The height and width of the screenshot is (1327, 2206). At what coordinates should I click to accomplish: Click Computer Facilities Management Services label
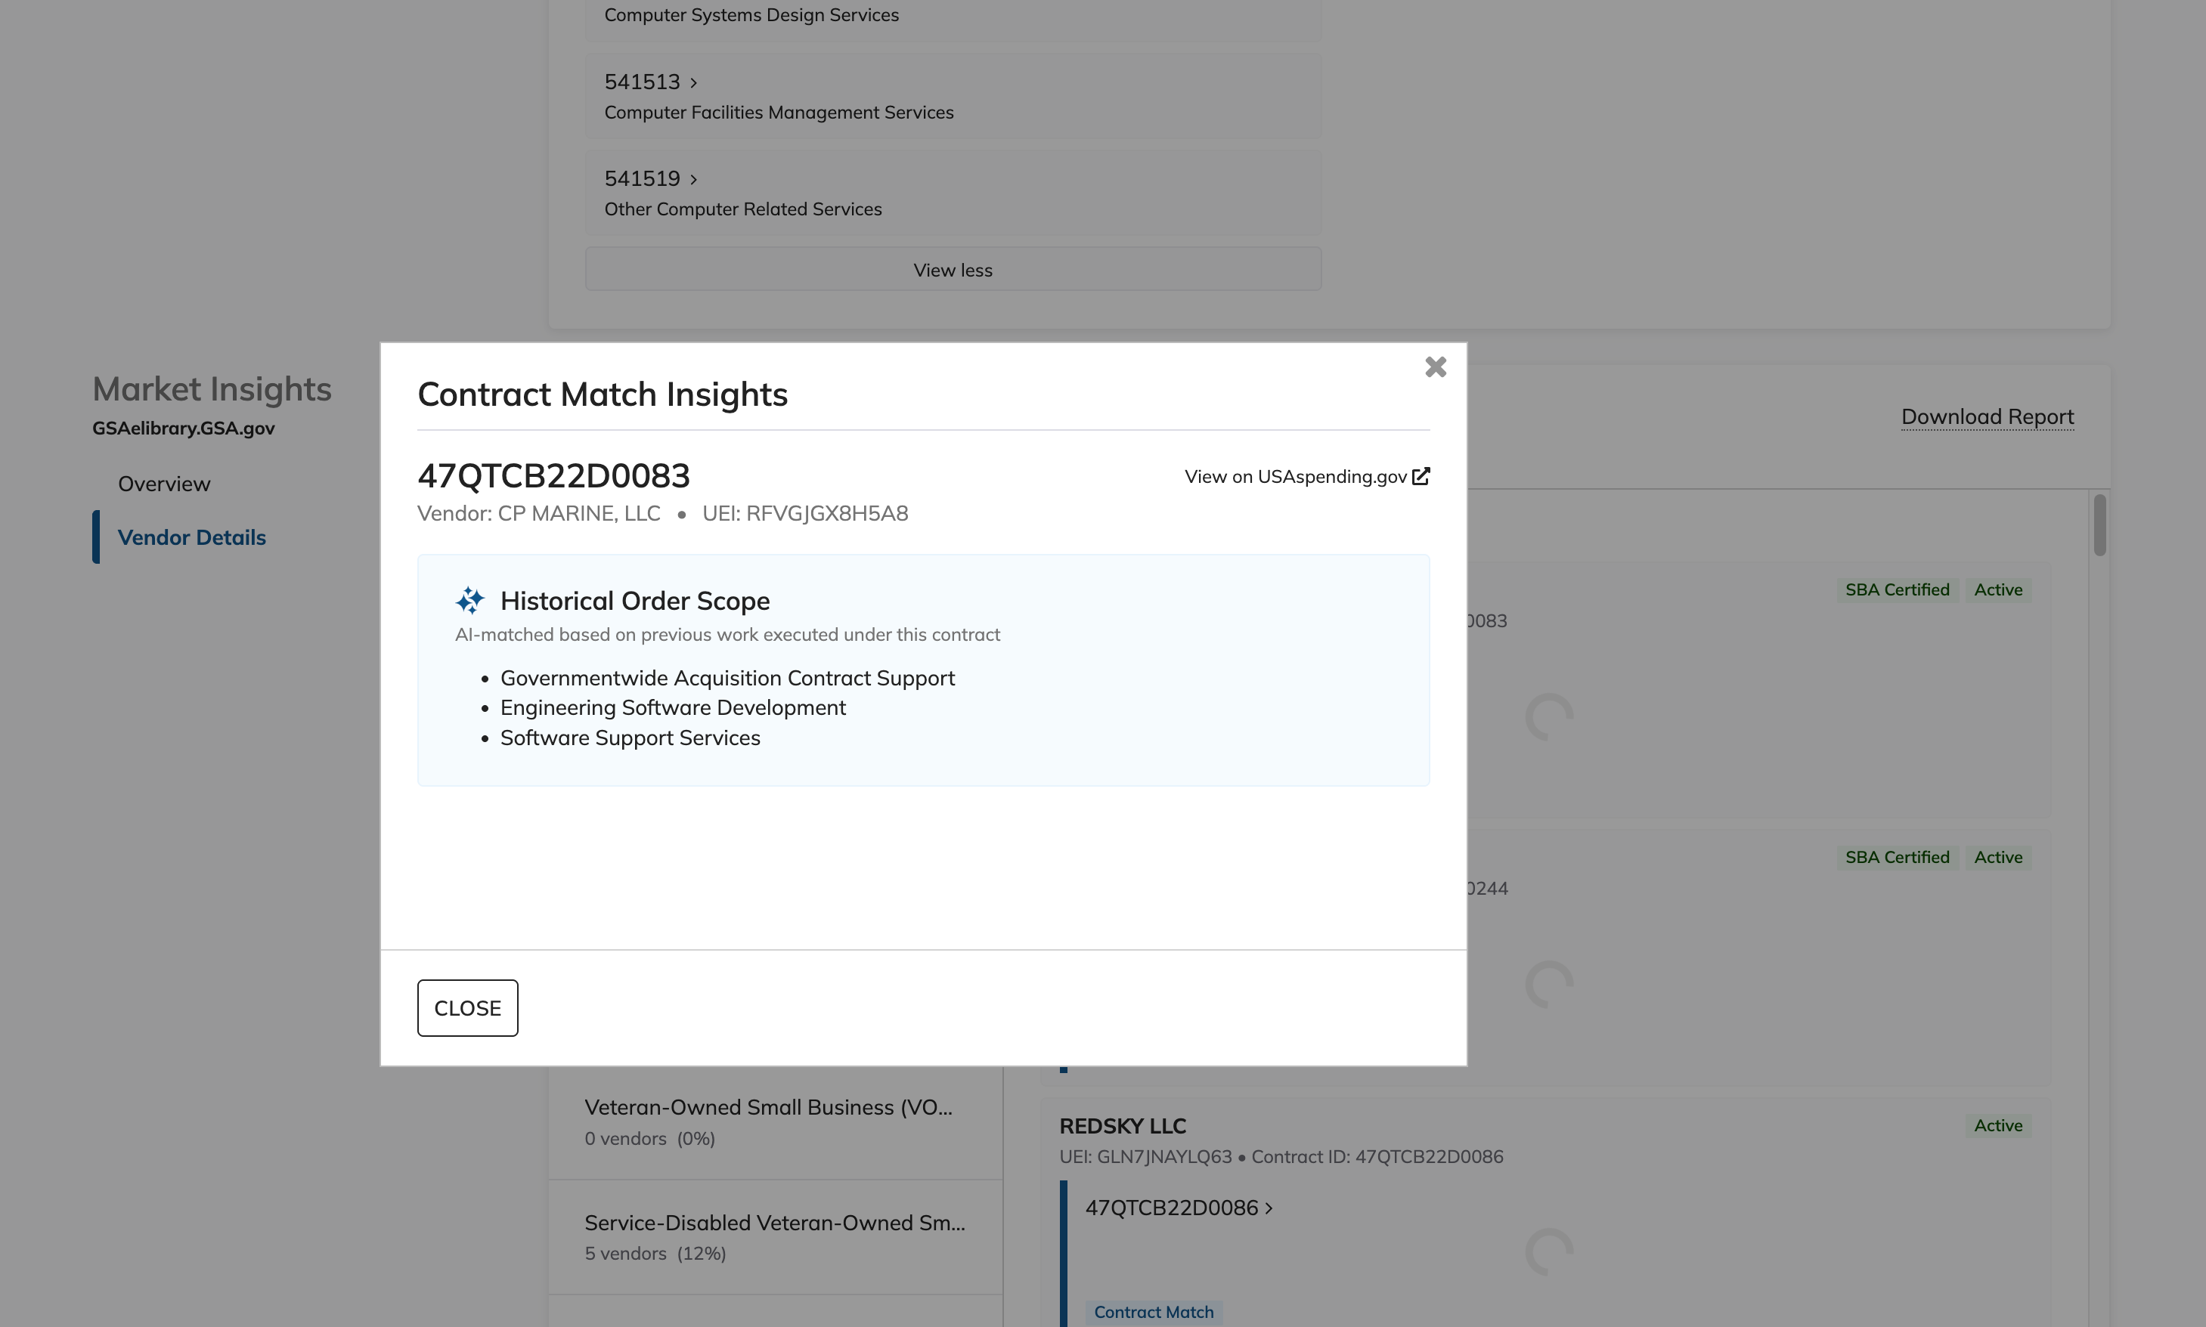tap(778, 113)
